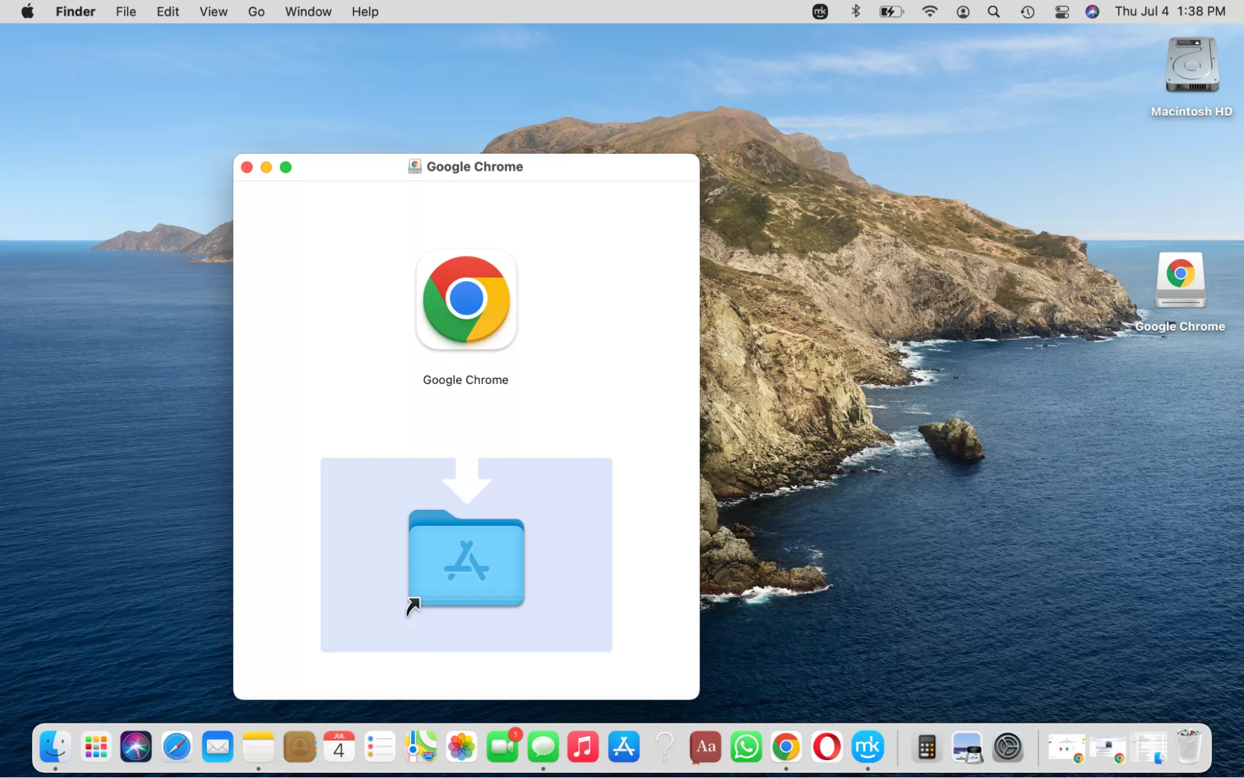Open the File menu
Image resolution: width=1244 pixels, height=778 pixels.
pos(126,12)
